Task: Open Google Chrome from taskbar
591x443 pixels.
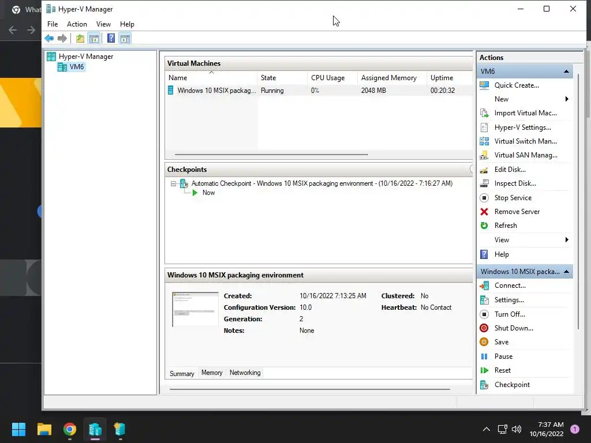Action: [x=70, y=429]
